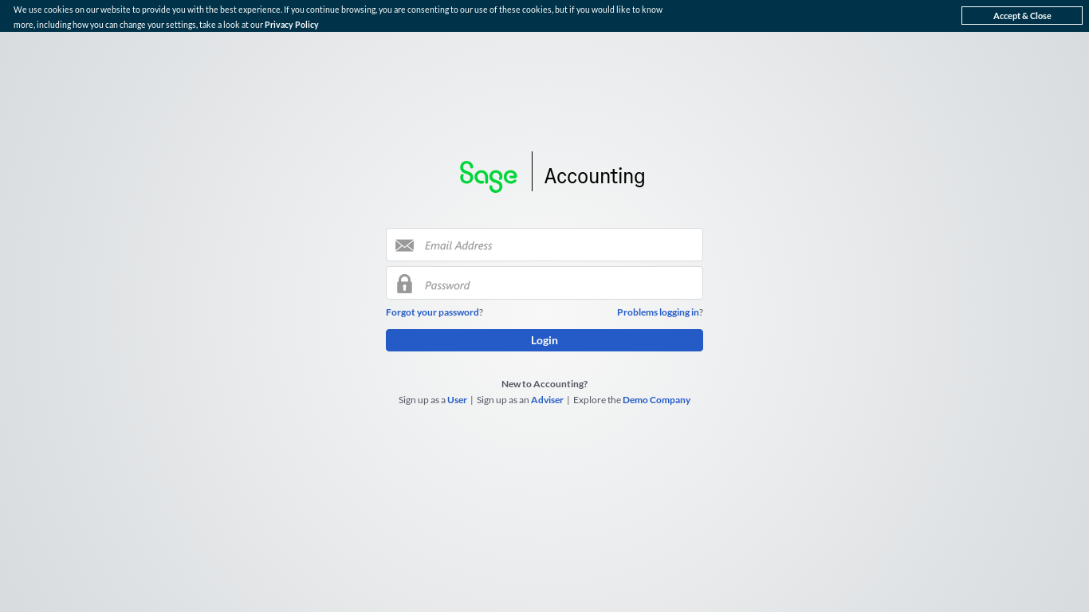Click the blue Login button
Screen dimensions: 1089x612
tap(544, 340)
